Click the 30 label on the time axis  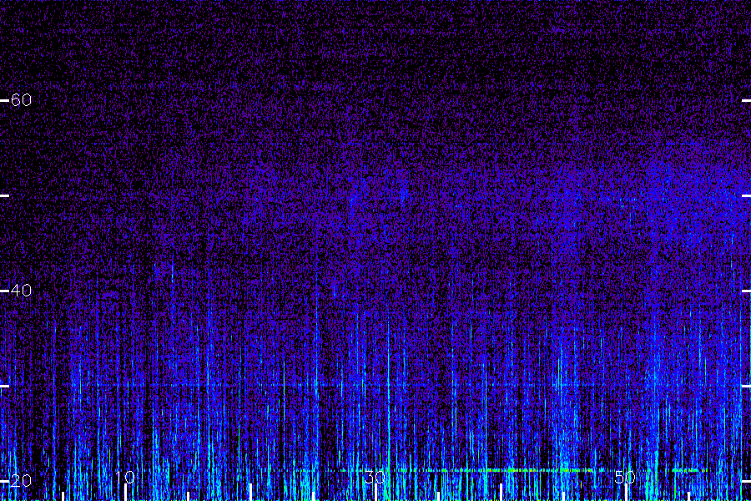[x=375, y=477]
